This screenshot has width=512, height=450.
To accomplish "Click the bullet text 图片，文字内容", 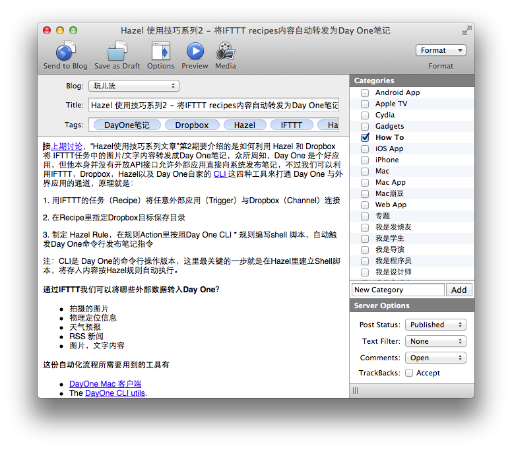I will pos(97,346).
